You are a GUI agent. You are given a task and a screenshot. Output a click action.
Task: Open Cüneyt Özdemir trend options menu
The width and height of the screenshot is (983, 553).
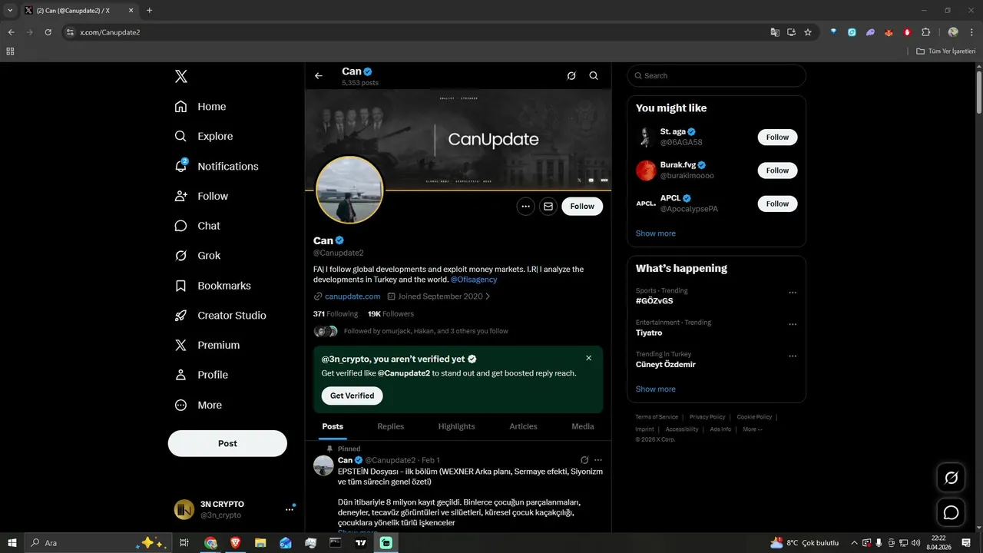pyautogui.click(x=793, y=356)
